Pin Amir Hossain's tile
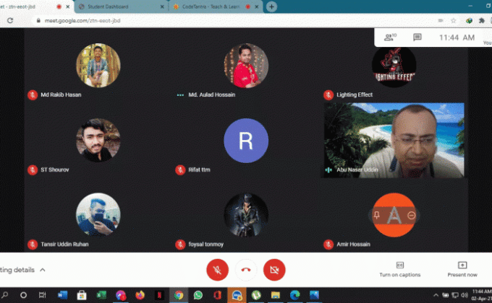492x303 pixels. tap(377, 215)
